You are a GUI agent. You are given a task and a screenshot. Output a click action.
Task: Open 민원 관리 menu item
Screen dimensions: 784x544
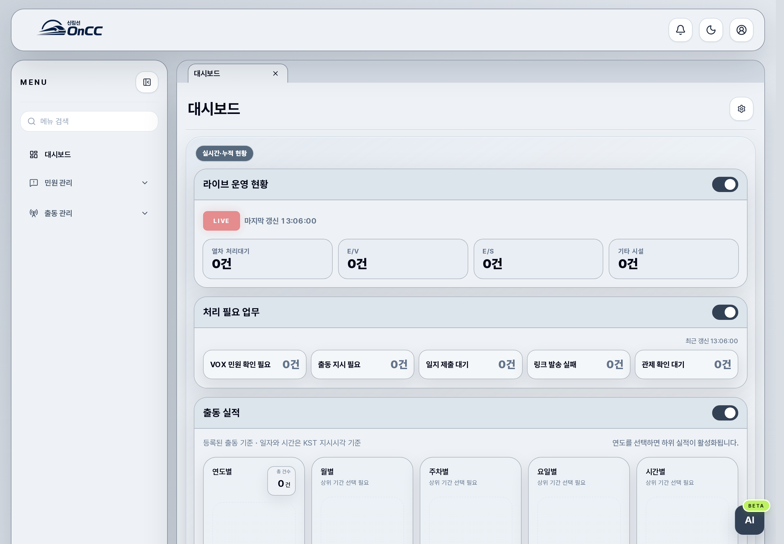click(89, 183)
